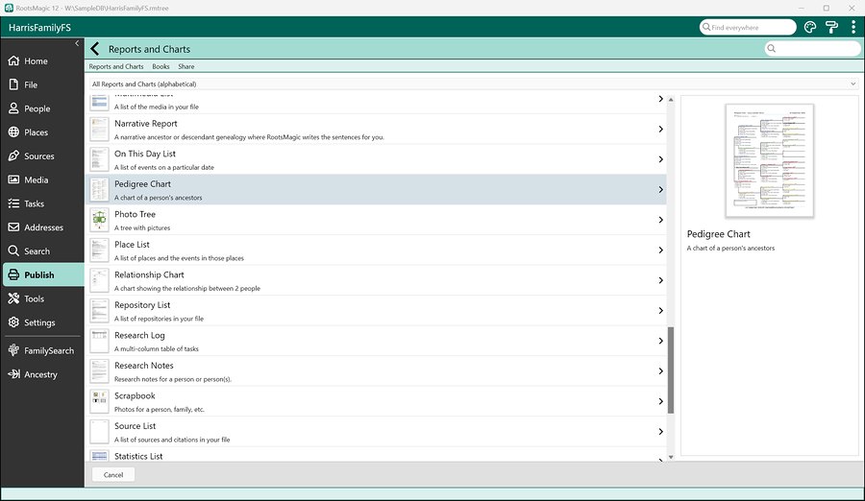Open FamilySearch tree icon

coord(13,350)
